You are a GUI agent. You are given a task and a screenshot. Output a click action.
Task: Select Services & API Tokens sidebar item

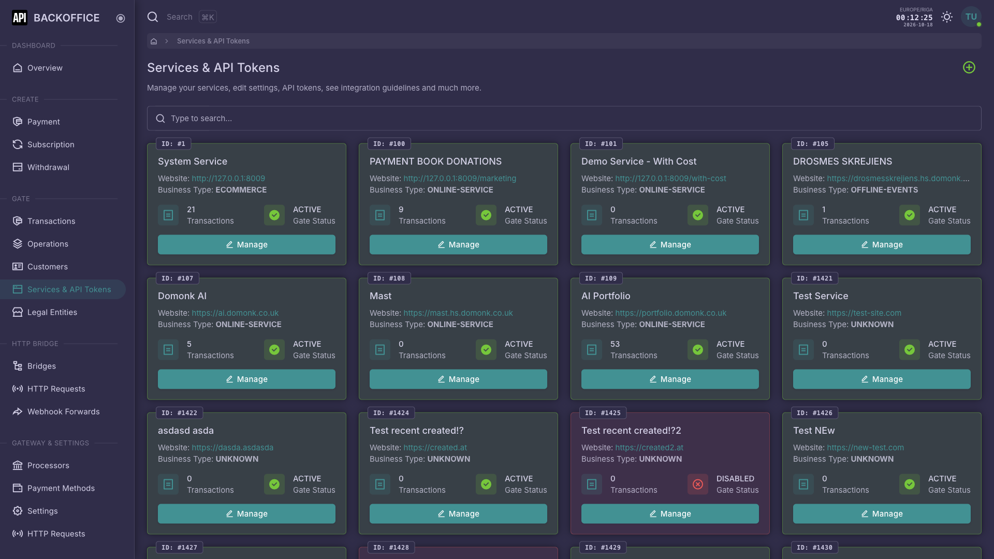click(63, 289)
